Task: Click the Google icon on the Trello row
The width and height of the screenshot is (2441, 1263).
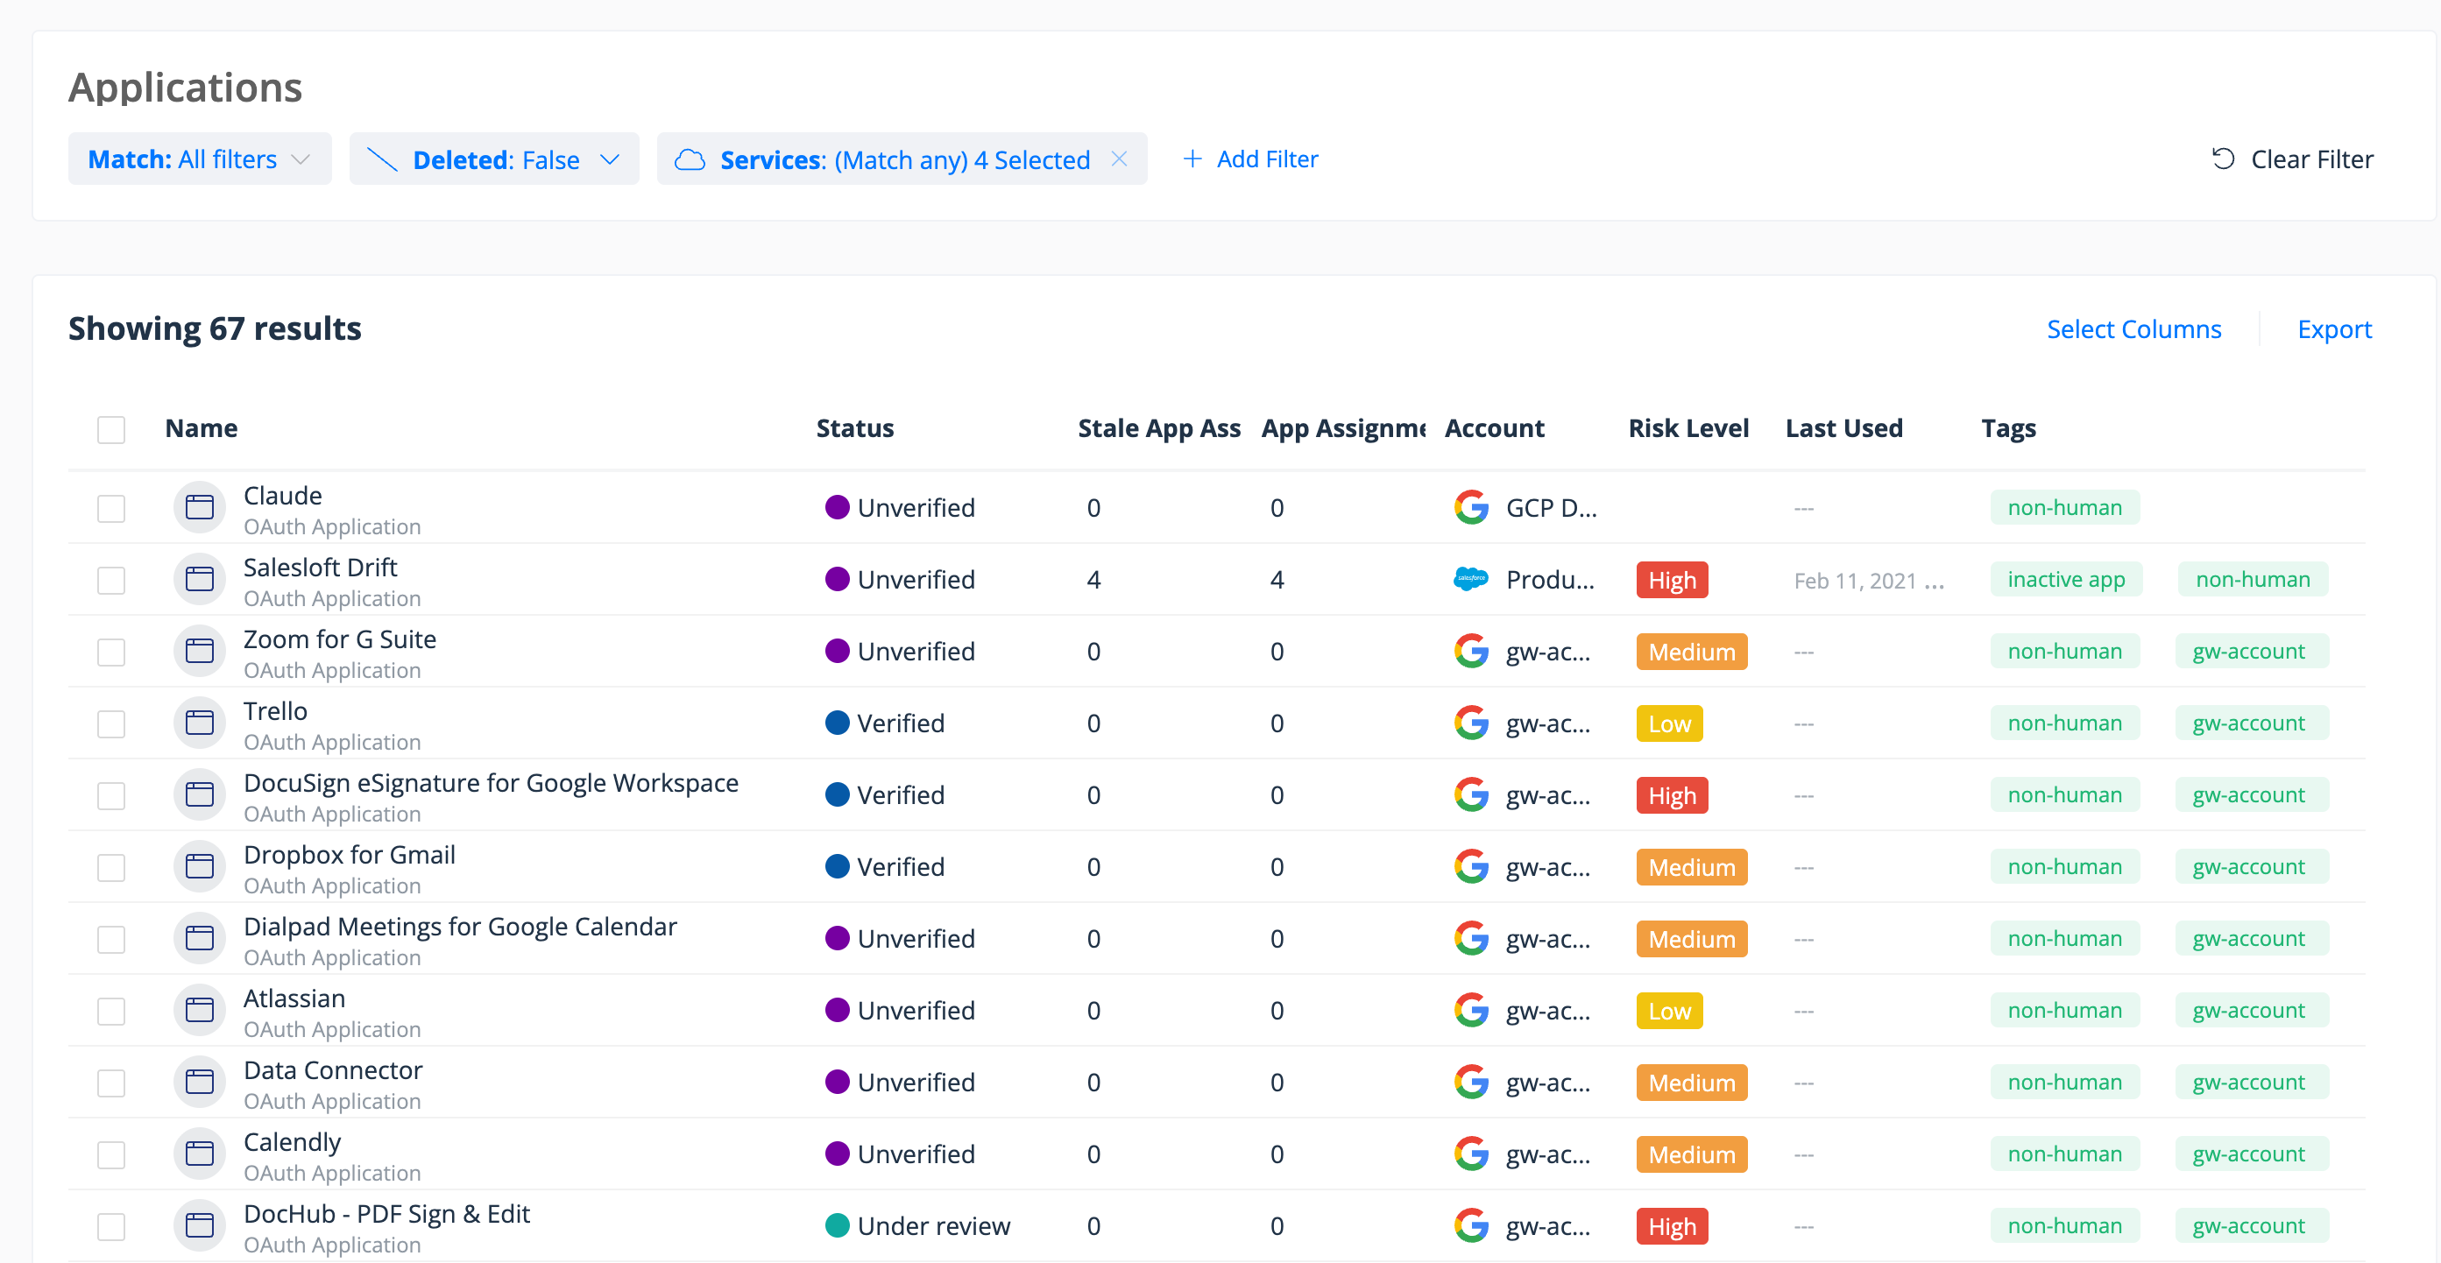Action: (x=1471, y=723)
